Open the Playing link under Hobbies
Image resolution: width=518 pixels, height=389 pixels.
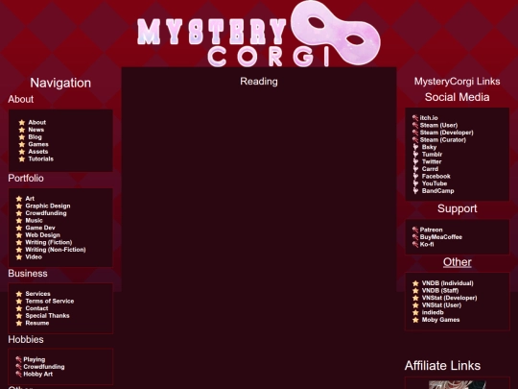point(34,359)
